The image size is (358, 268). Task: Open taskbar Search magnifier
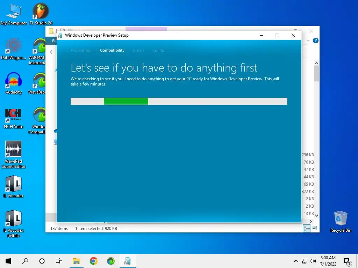tap(25, 261)
